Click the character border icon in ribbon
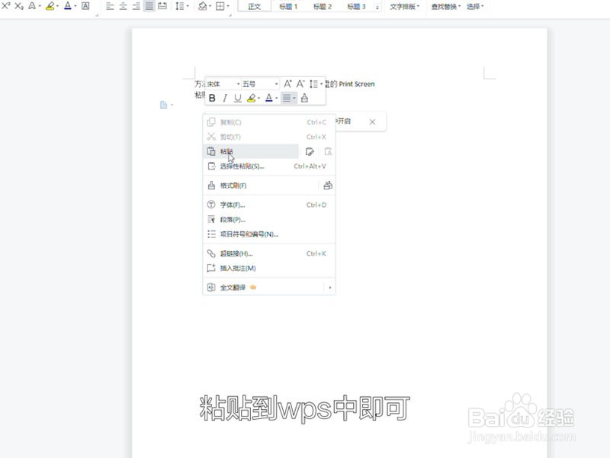Screen dimensions: 610x458 point(85,6)
